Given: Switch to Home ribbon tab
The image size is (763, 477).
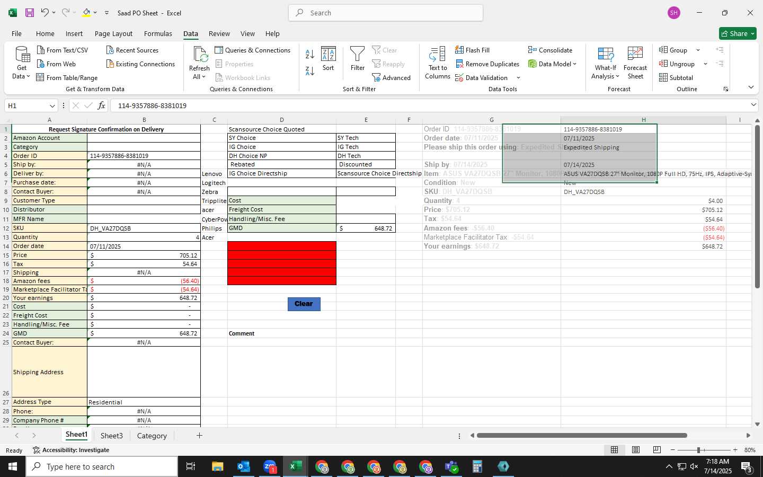Looking at the screenshot, I should pos(45,33).
